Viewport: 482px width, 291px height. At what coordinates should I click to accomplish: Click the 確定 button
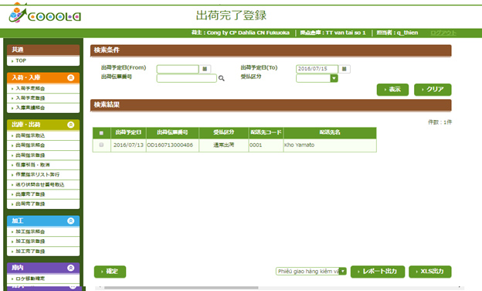click(x=110, y=272)
